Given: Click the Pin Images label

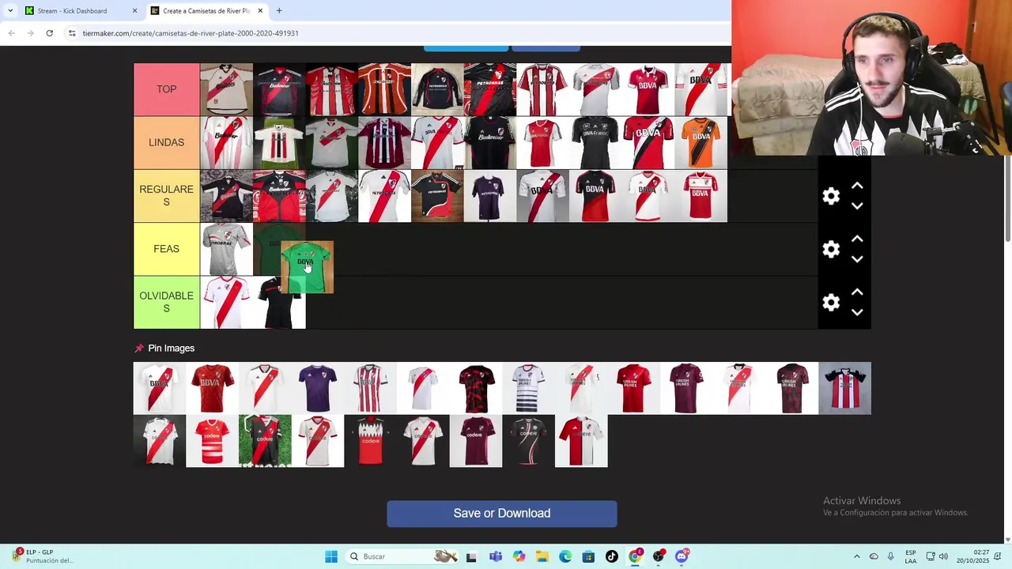Looking at the screenshot, I should pyautogui.click(x=171, y=348).
